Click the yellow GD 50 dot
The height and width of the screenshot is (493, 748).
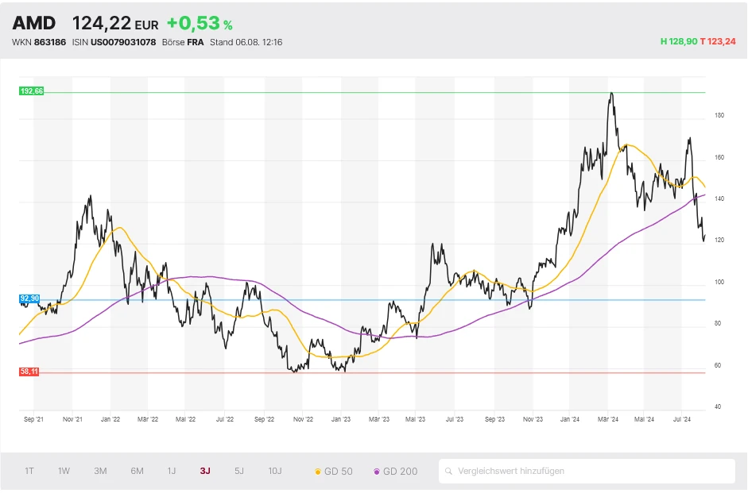point(319,472)
